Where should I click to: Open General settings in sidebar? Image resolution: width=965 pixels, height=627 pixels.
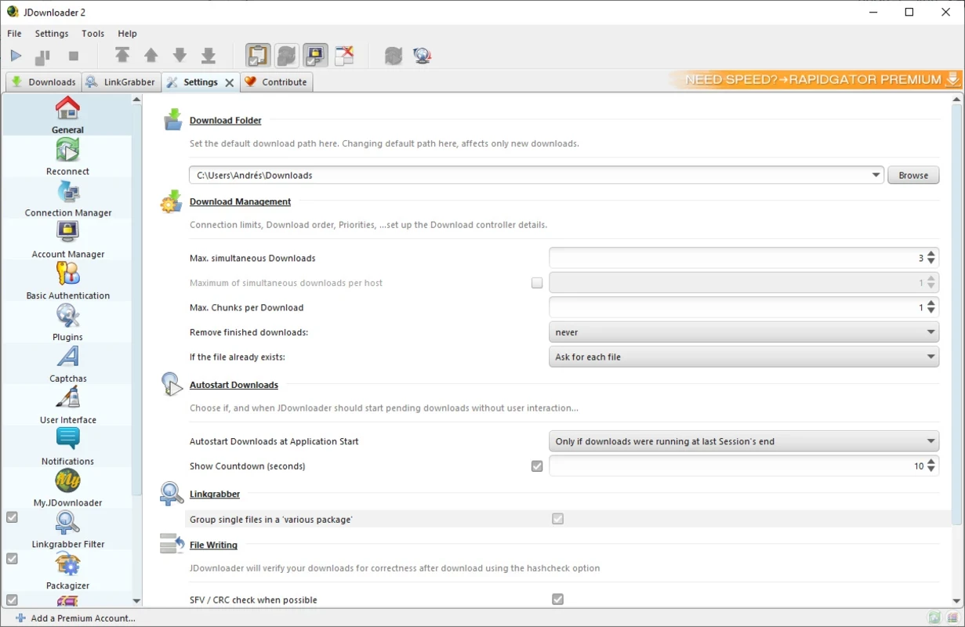pos(67,115)
